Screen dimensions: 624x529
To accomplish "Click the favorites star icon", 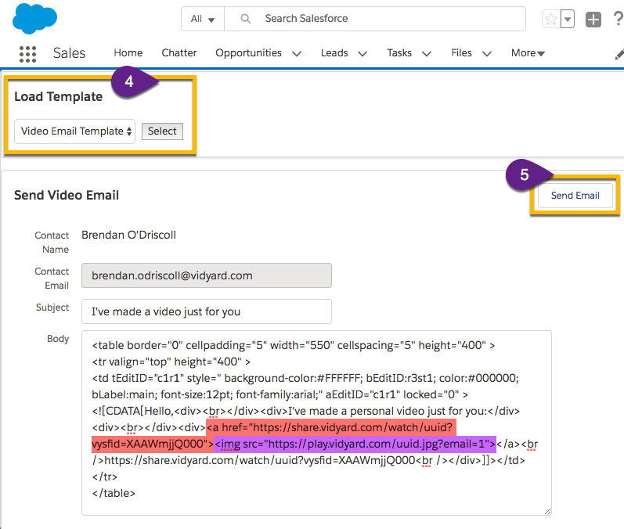I will pyautogui.click(x=551, y=19).
